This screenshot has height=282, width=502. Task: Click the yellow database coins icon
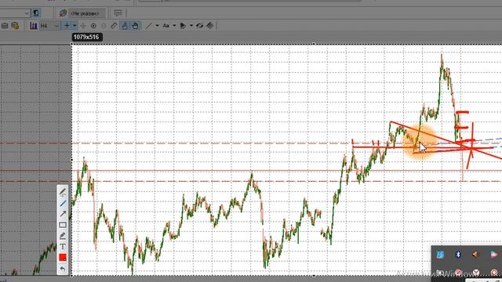point(15,26)
